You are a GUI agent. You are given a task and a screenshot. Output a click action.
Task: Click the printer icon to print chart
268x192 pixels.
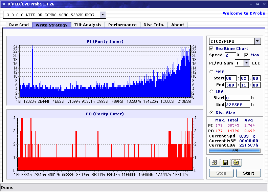pos(214,163)
